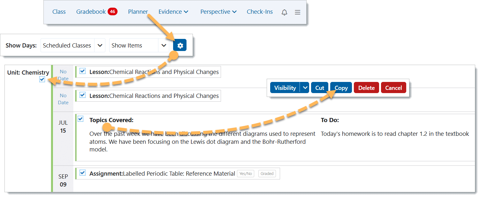Viewport: 480px width, 197px height.
Task: Open the Check-Ins tab
Action: click(x=260, y=12)
